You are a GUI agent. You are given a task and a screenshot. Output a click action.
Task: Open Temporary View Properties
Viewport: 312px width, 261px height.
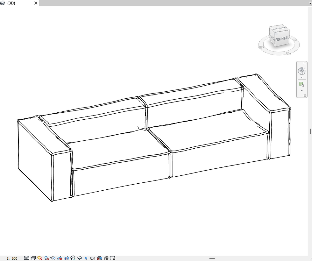[93, 258]
